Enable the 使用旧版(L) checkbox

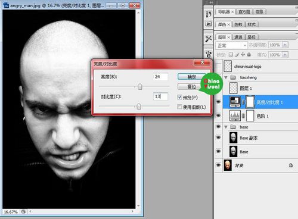[179, 107]
